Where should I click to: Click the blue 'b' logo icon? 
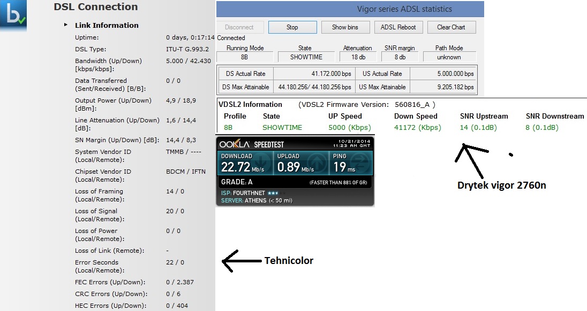(x=13, y=15)
